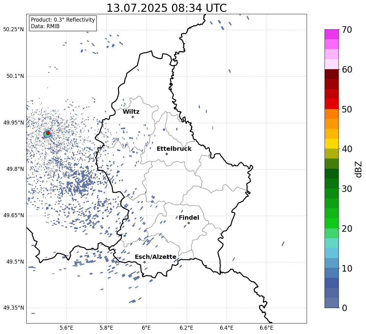366x334 pixels.
Task: Click the magenta top swatch of colorbar
Action: [331, 34]
